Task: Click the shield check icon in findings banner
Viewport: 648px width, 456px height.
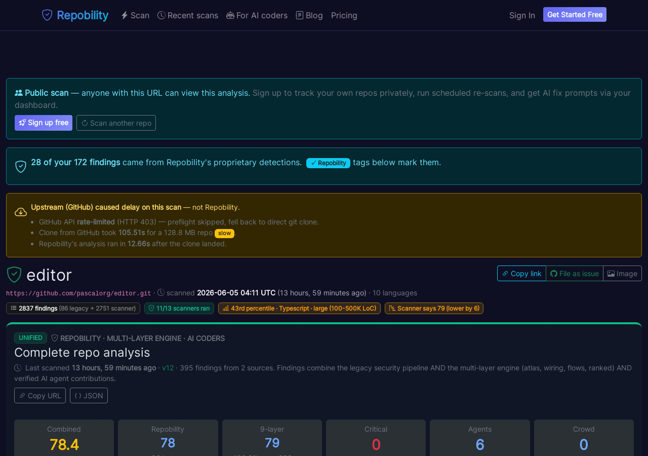Action: (21, 167)
